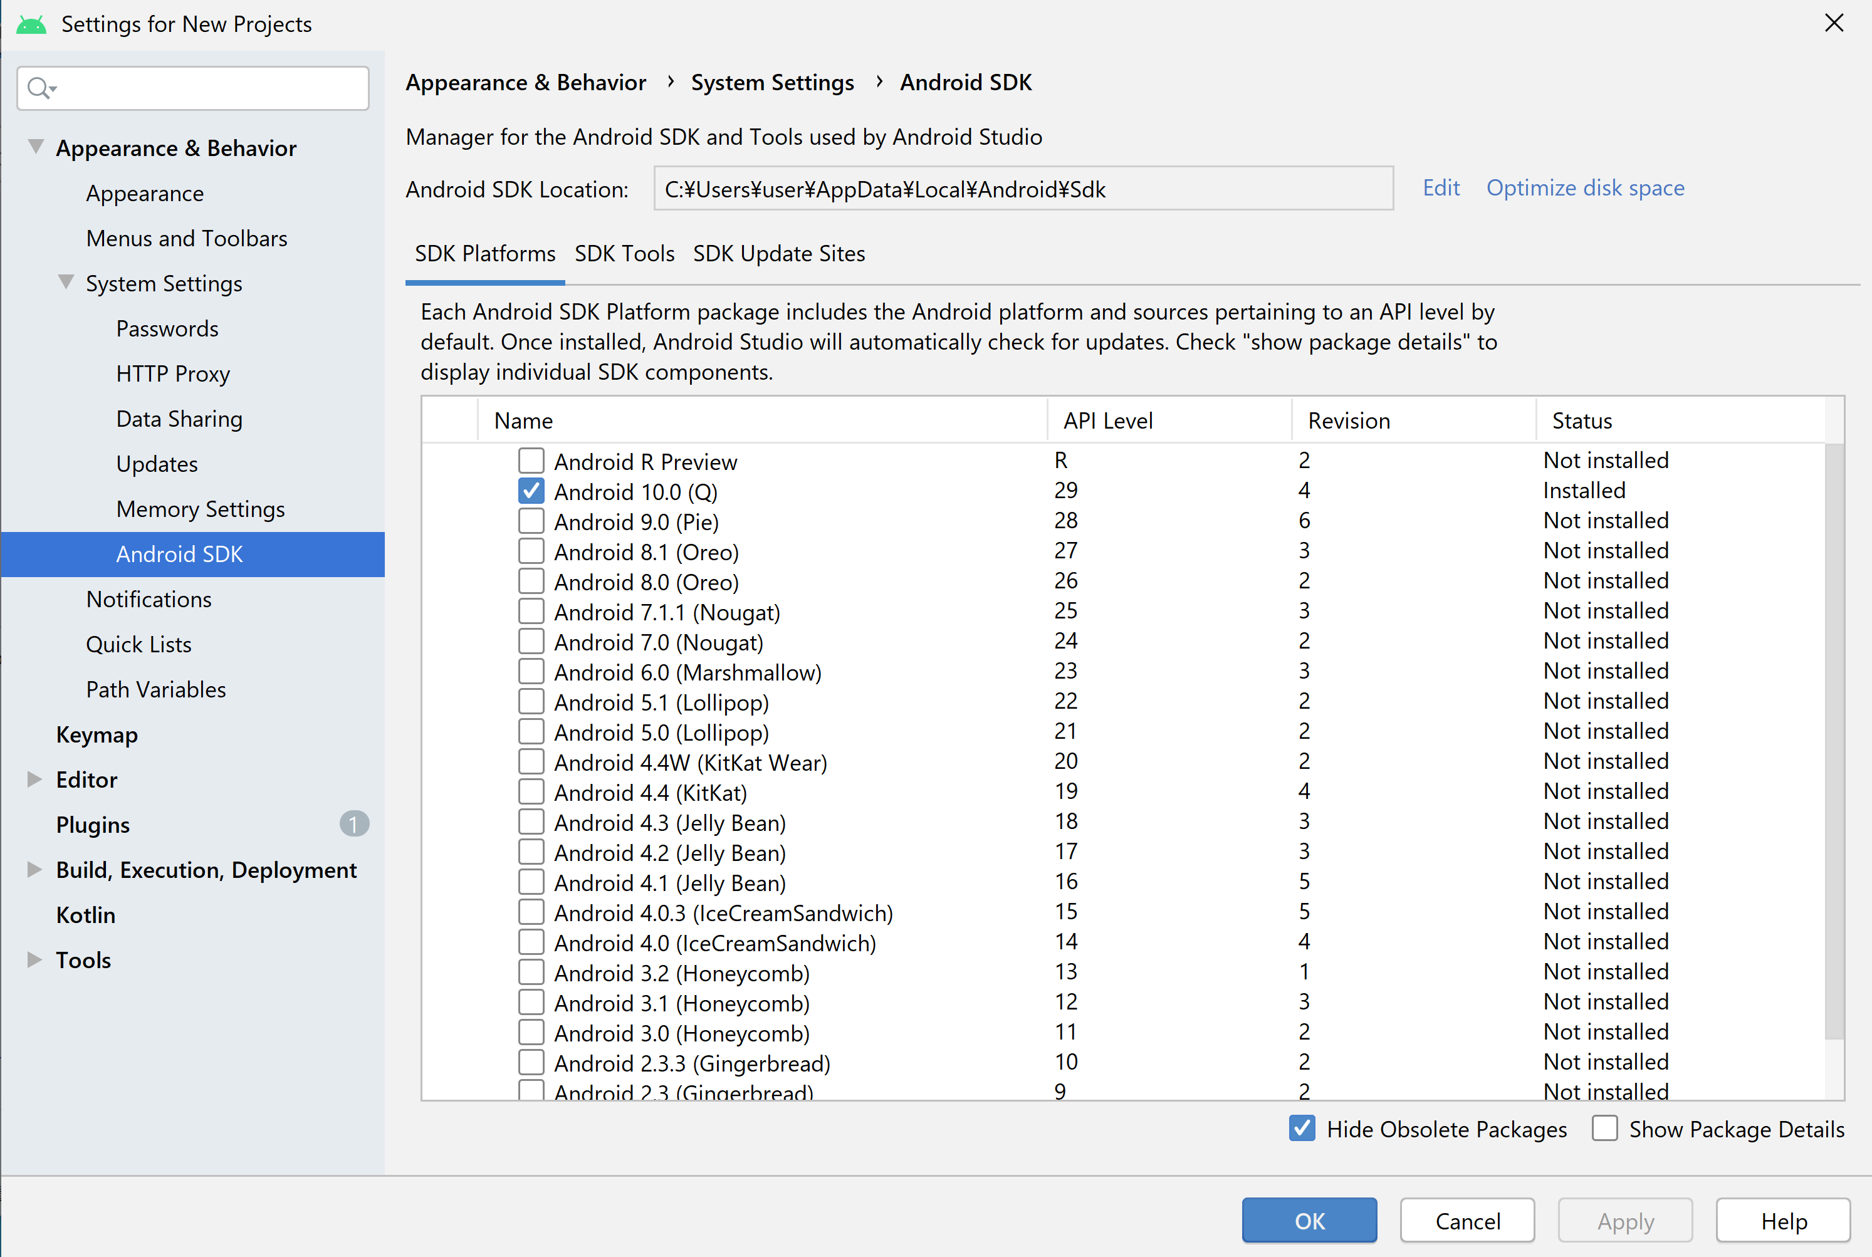This screenshot has height=1257, width=1872.
Task: Enable Show Package Details checkbox
Action: [x=1604, y=1128]
